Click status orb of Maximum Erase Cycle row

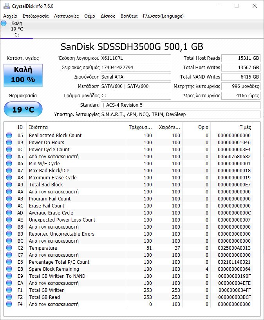point(9,177)
